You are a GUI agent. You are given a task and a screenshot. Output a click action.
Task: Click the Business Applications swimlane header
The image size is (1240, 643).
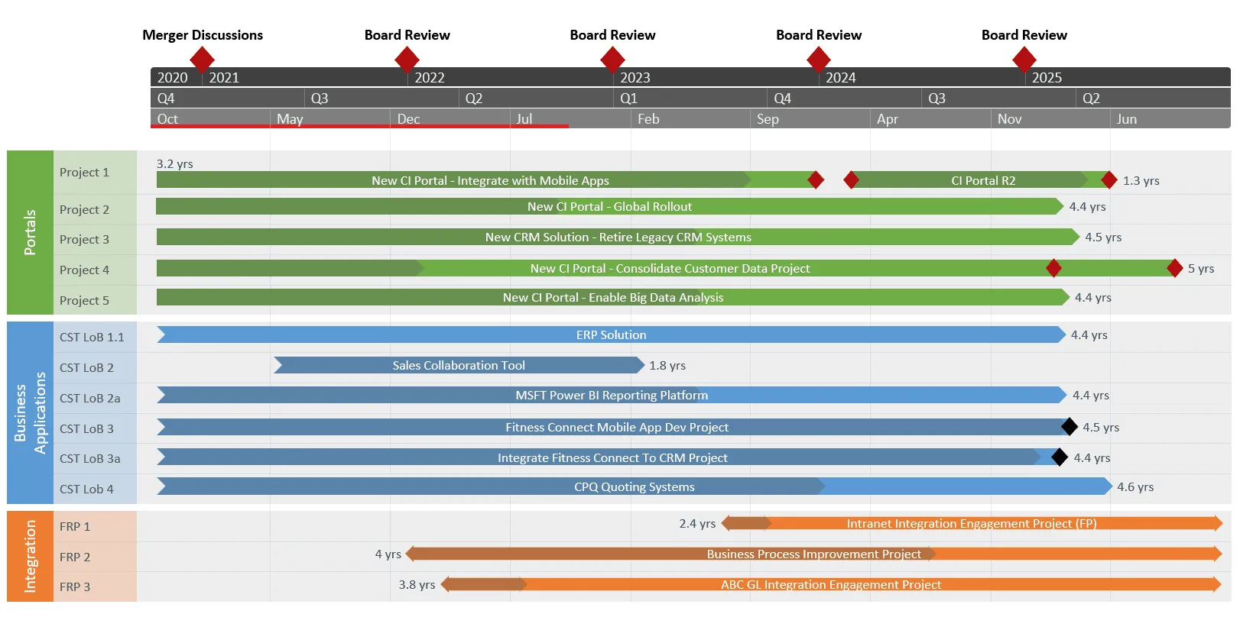pyautogui.click(x=30, y=412)
